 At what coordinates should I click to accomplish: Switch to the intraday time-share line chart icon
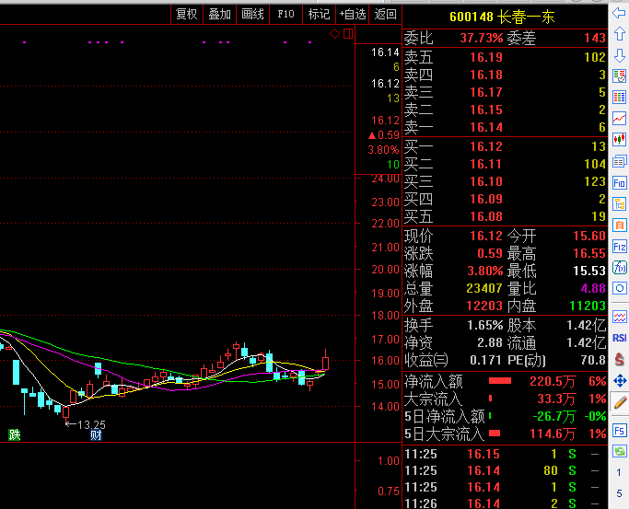pos(620,118)
